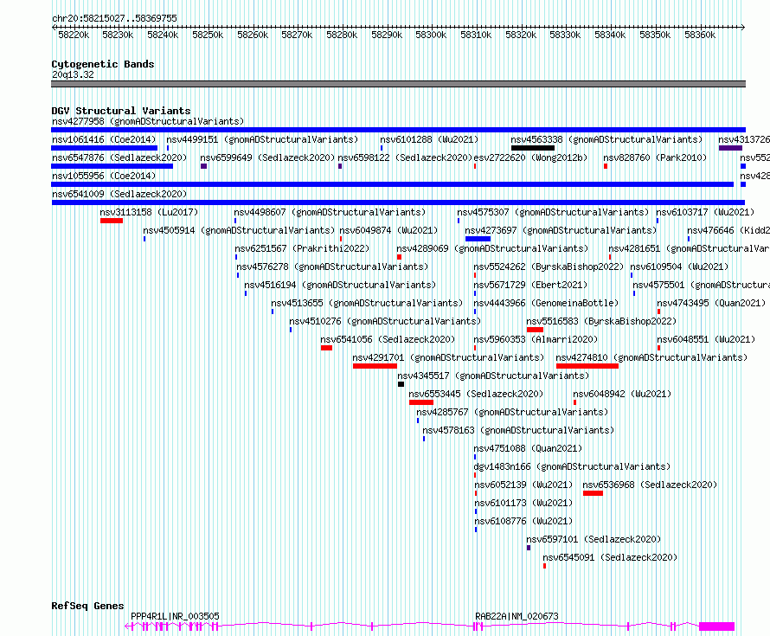Click the nsv828760 (Park2010) label
The height and width of the screenshot is (636, 770).
[x=655, y=157]
